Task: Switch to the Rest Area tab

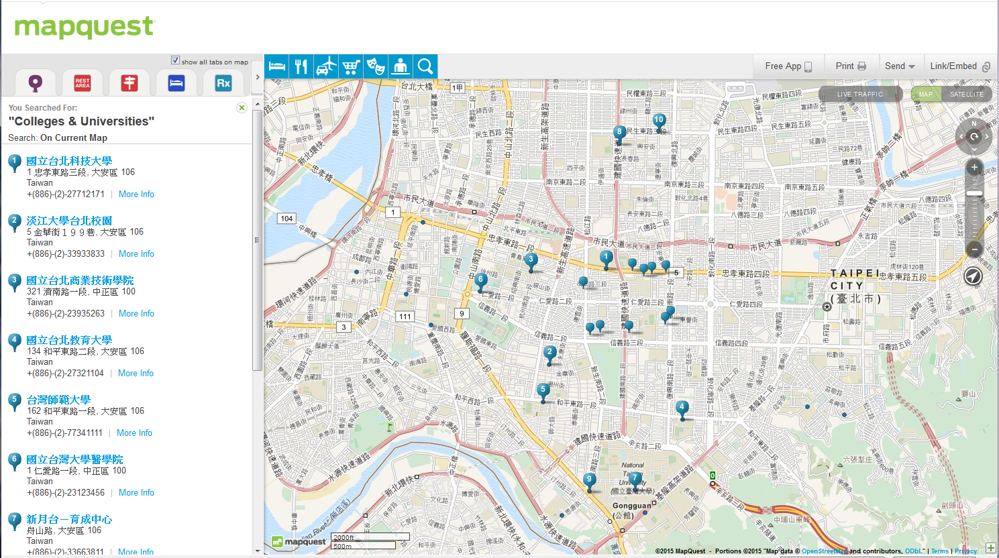Action: 83,82
